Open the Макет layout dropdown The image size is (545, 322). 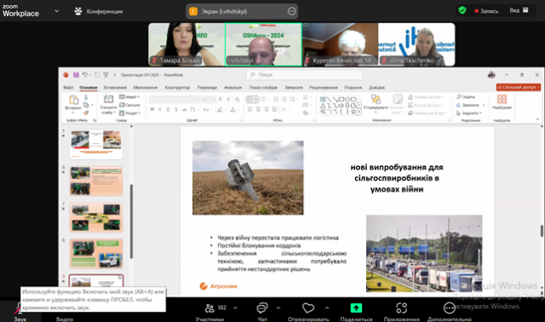pyautogui.click(x=129, y=96)
